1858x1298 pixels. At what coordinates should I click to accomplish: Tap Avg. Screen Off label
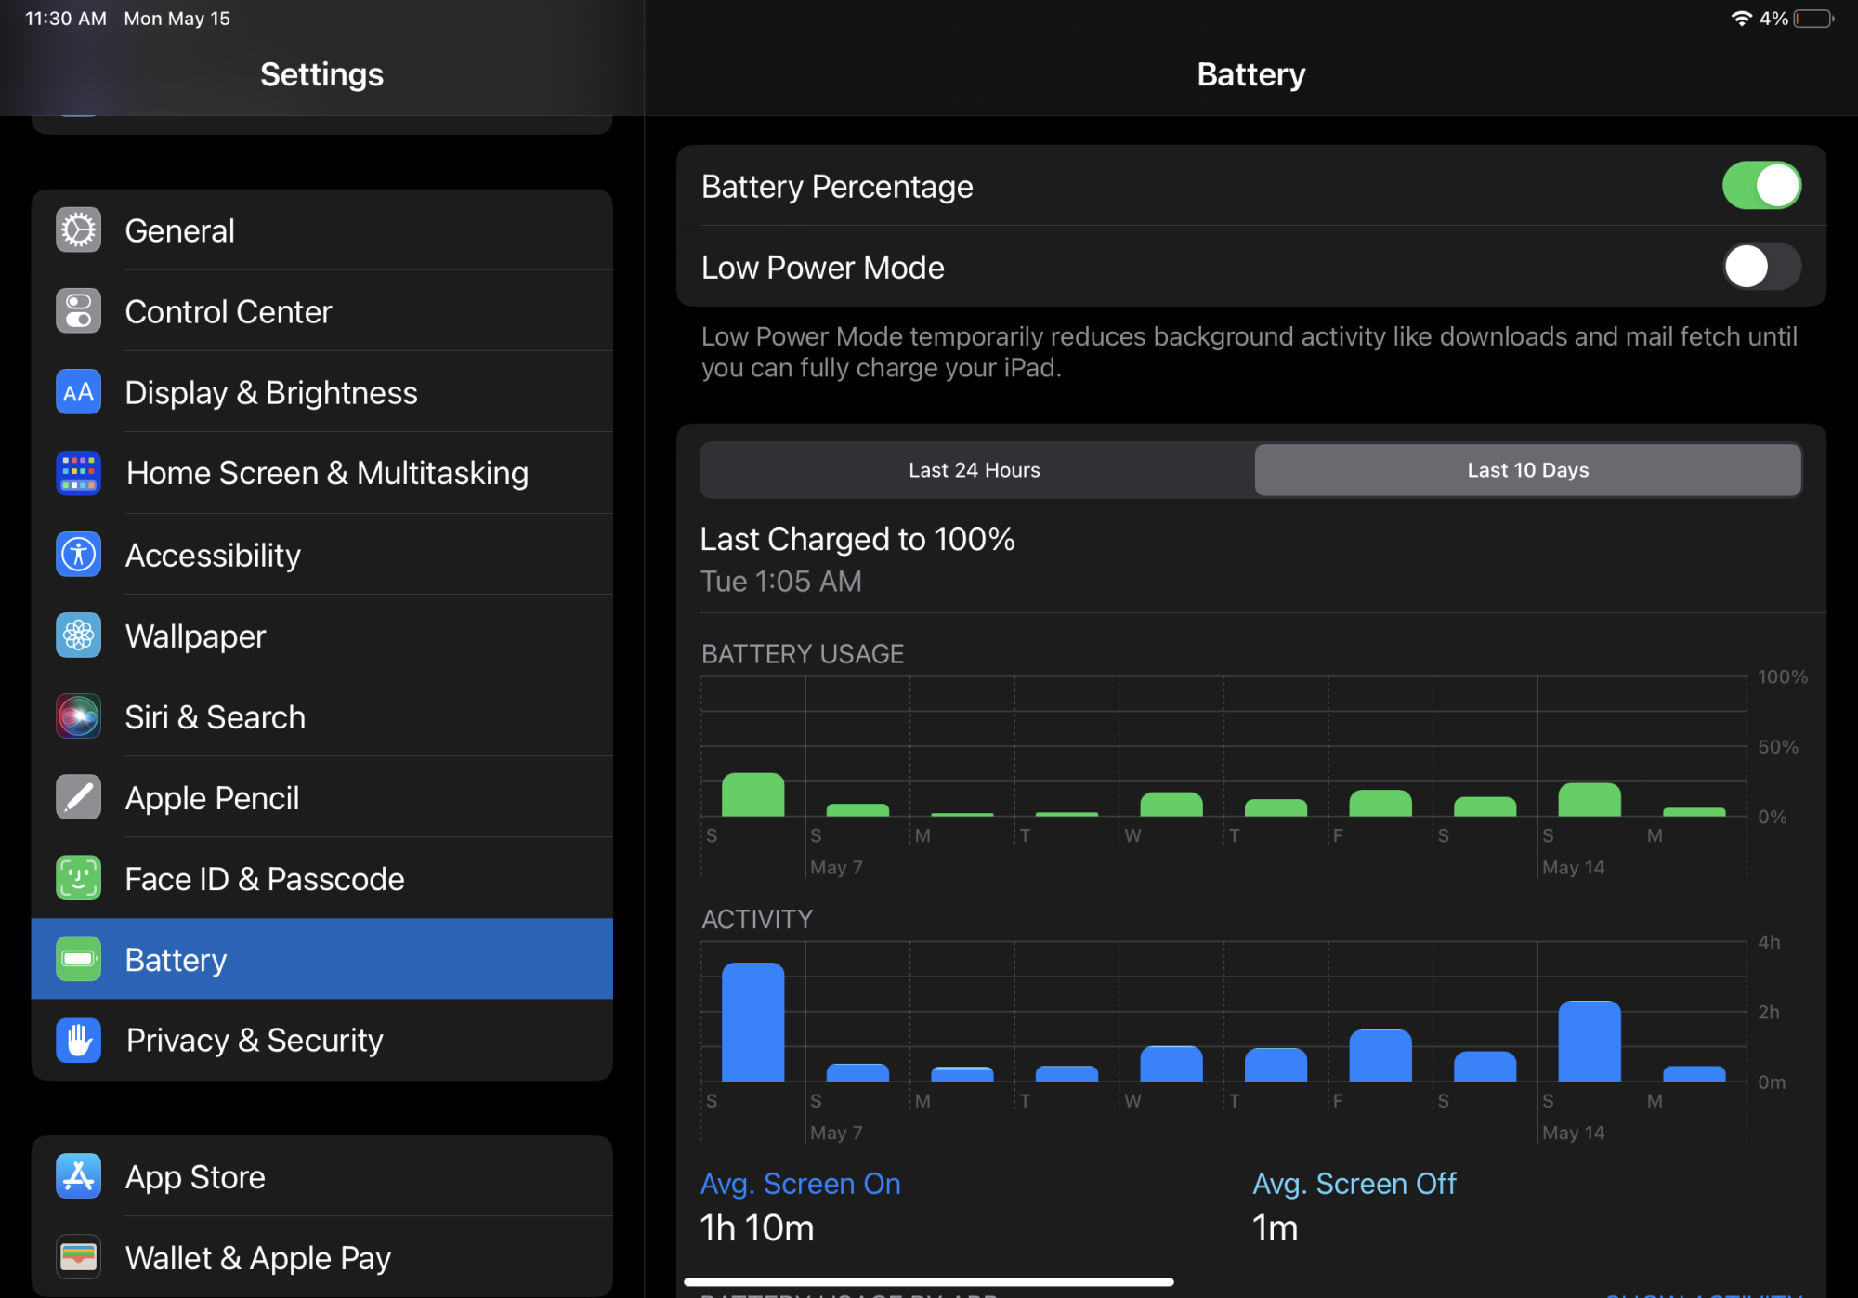[1354, 1184]
